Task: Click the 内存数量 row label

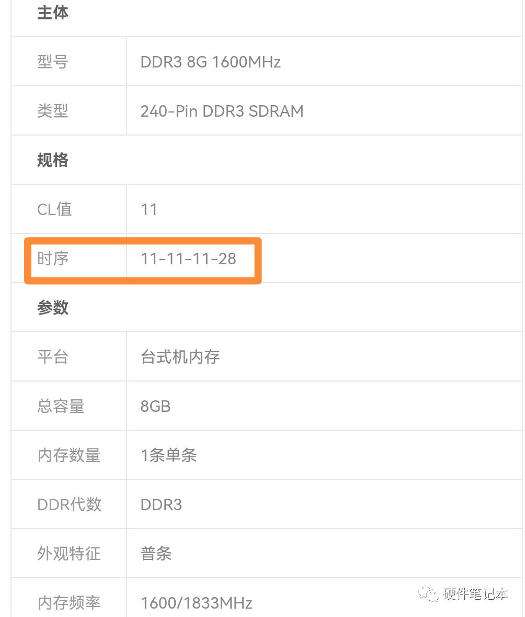Action: [69, 455]
